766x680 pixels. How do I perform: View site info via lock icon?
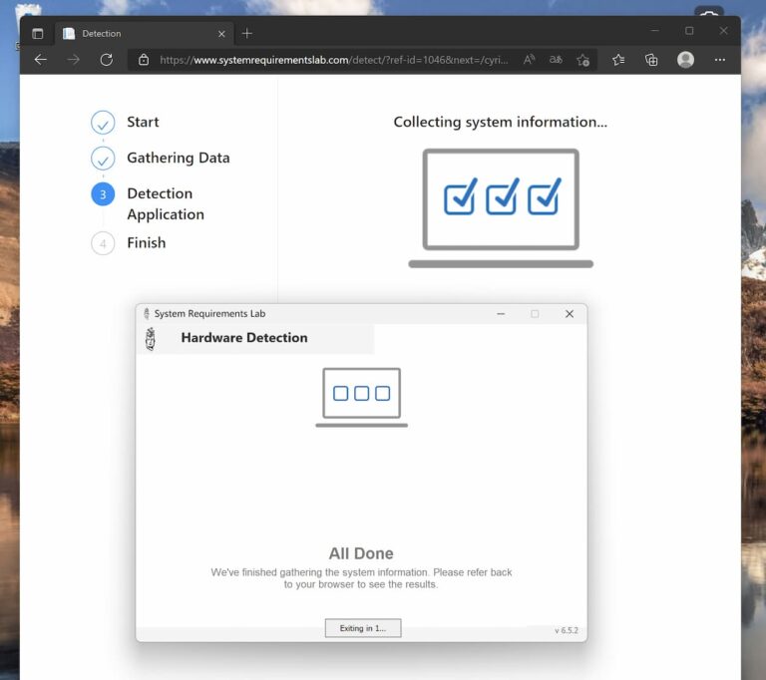tap(144, 60)
